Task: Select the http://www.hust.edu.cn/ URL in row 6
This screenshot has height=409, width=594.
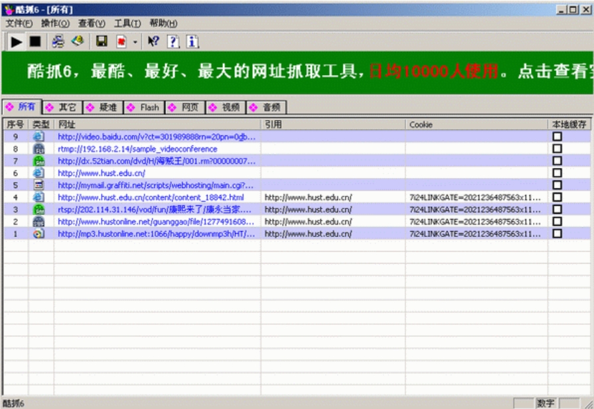Action: [x=101, y=173]
